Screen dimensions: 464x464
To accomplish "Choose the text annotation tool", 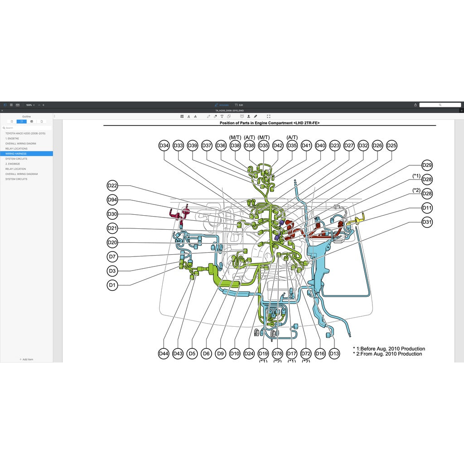I will (x=222, y=116).
